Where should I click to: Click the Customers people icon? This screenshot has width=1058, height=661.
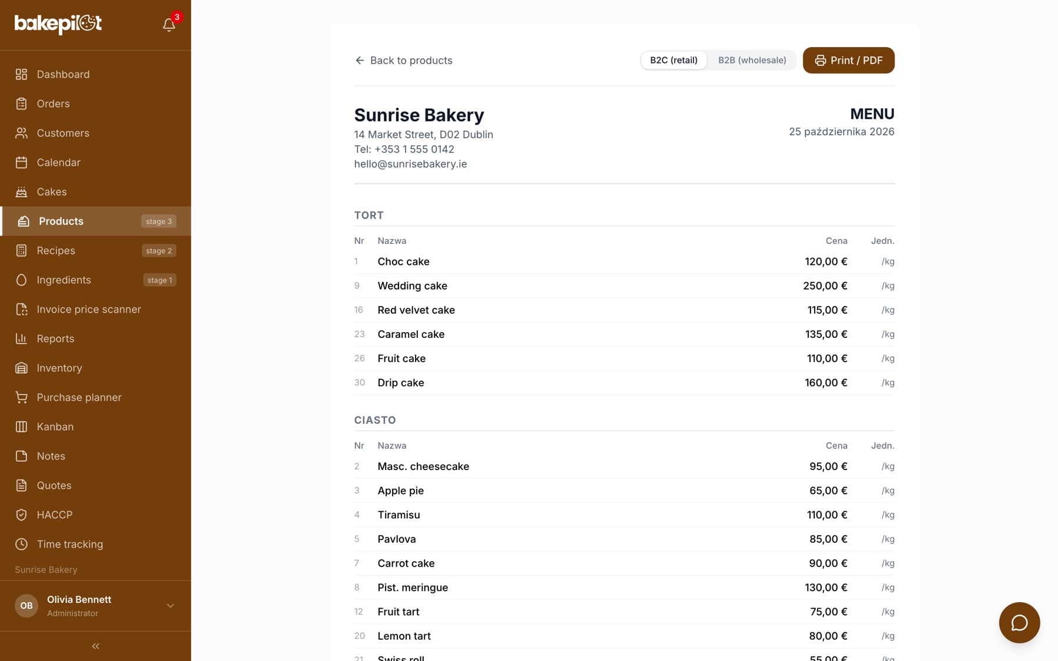pos(22,133)
